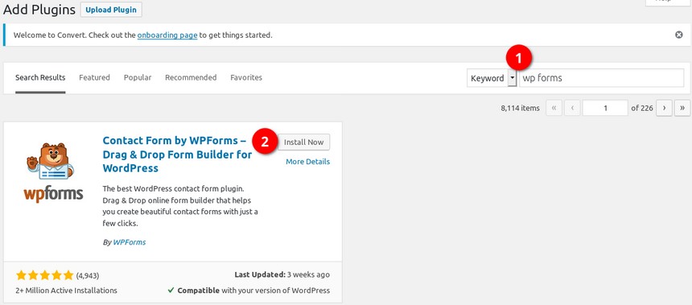692x305 pixels.
Task: Switch to the Search Results tab
Action: (x=40, y=78)
